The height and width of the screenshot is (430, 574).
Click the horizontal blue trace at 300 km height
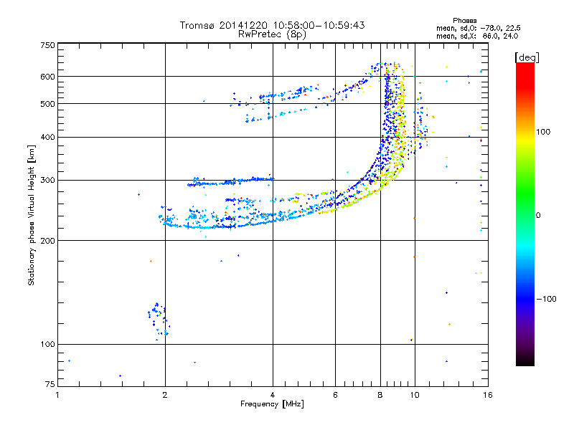(x=230, y=181)
